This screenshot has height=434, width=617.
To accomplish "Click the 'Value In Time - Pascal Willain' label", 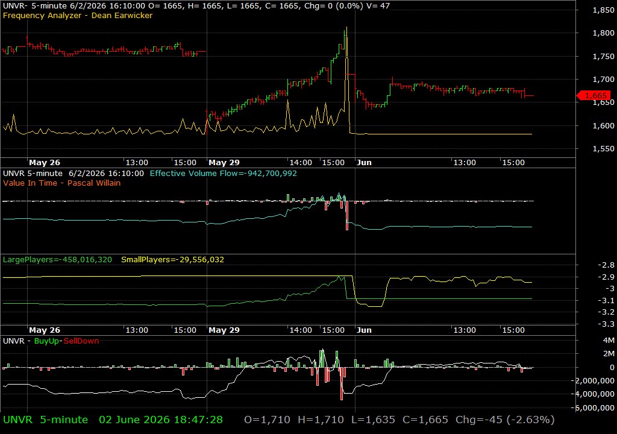I will click(62, 183).
